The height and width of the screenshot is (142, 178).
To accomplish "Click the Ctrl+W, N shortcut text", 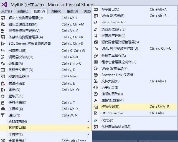I will (70, 115).
